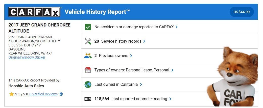Click the wrench service history icon
Viewport: 263px width, 108px height.
pos(88,41)
